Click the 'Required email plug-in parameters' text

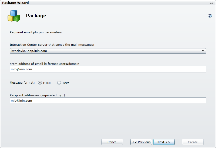coord(36,32)
